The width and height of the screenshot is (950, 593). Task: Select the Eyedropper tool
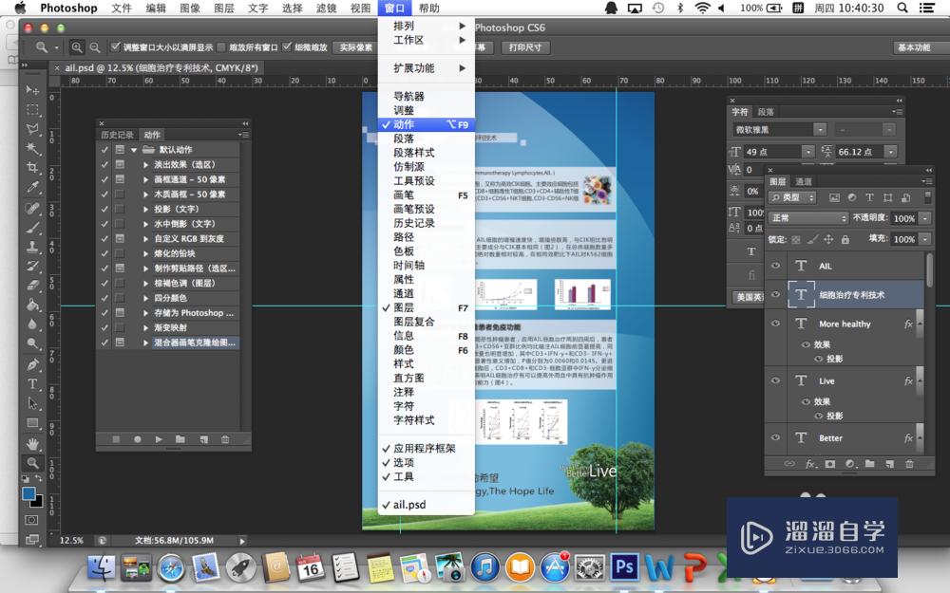pyautogui.click(x=33, y=187)
